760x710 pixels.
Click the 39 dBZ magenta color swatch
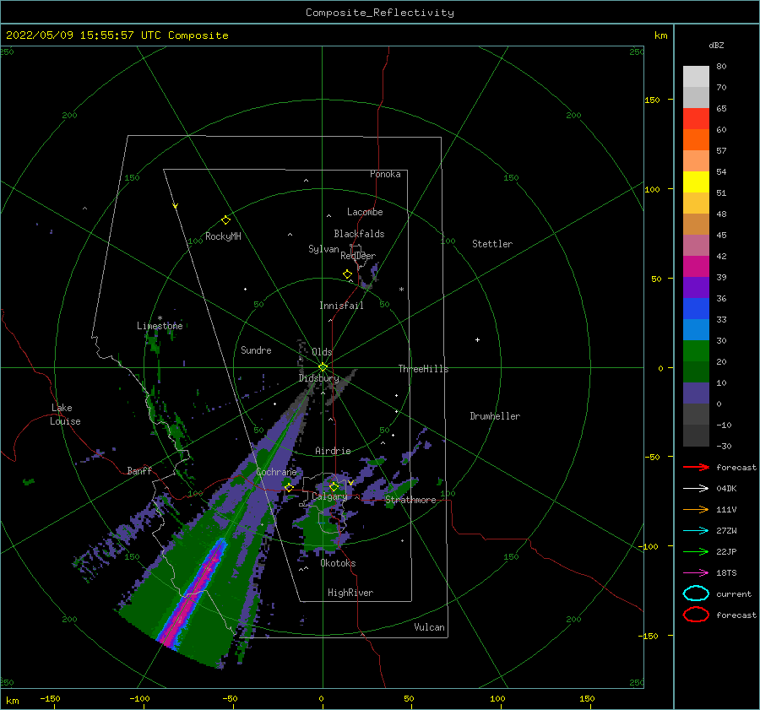pyautogui.click(x=696, y=266)
